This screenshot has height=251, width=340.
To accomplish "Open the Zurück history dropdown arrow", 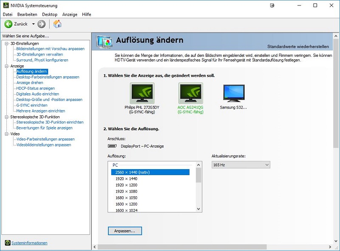I will [34, 24].
